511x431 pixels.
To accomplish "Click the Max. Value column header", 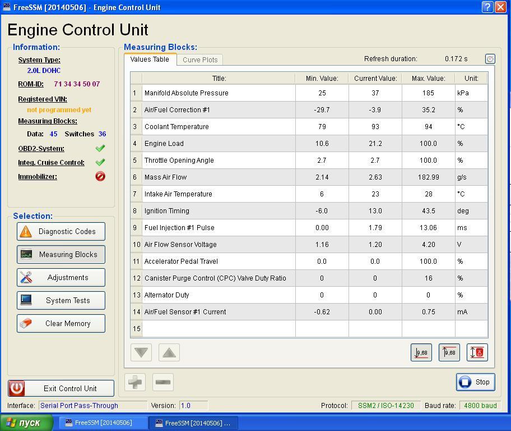I will click(x=429, y=79).
